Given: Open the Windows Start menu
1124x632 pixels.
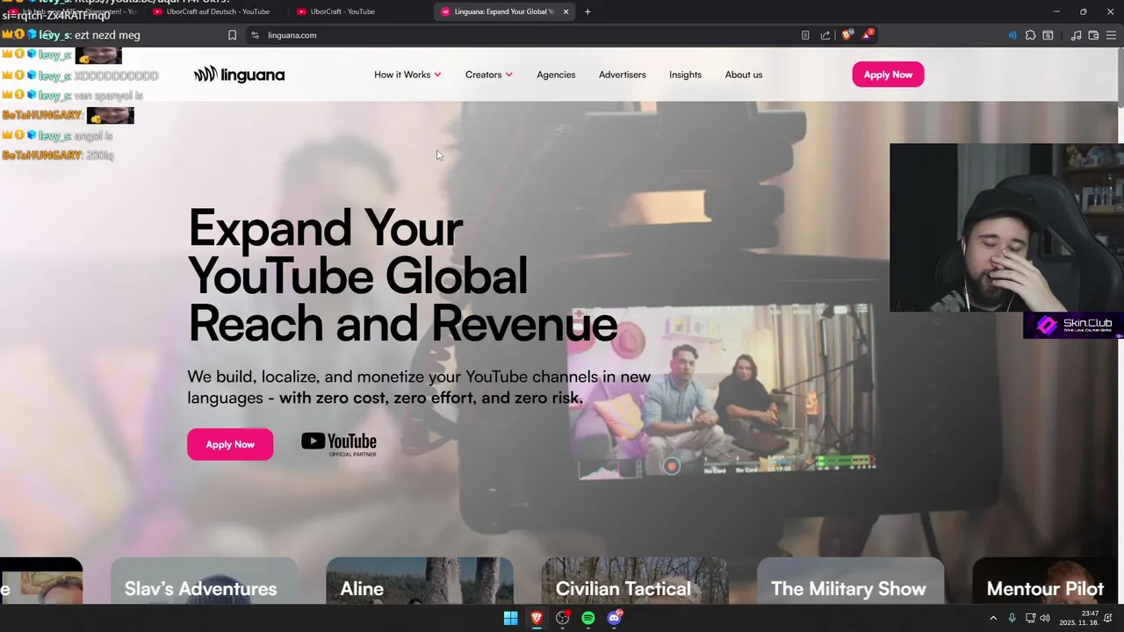Looking at the screenshot, I should click(x=510, y=618).
